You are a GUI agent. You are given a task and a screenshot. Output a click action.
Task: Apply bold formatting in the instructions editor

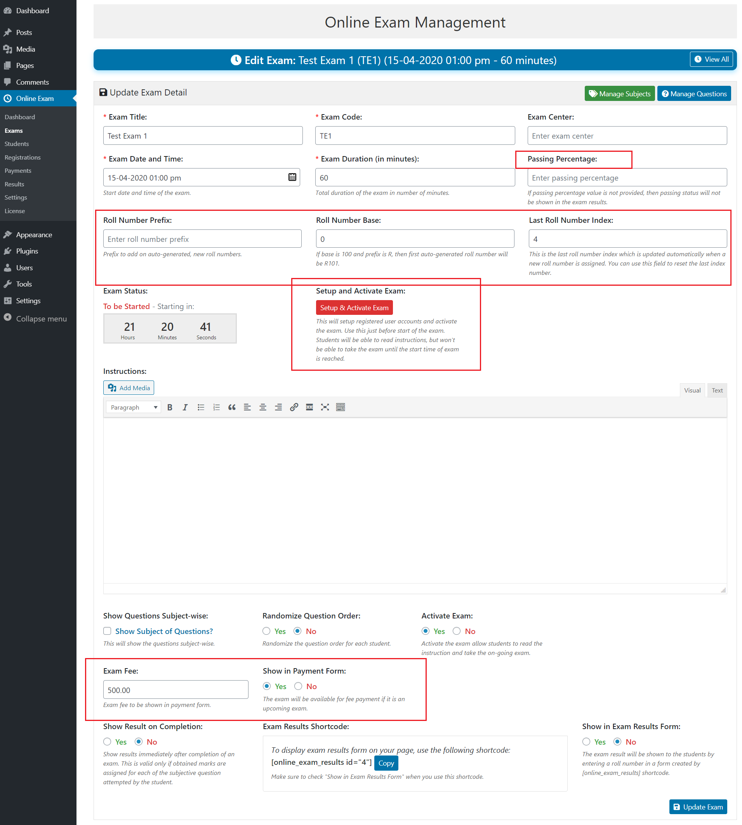click(x=170, y=407)
